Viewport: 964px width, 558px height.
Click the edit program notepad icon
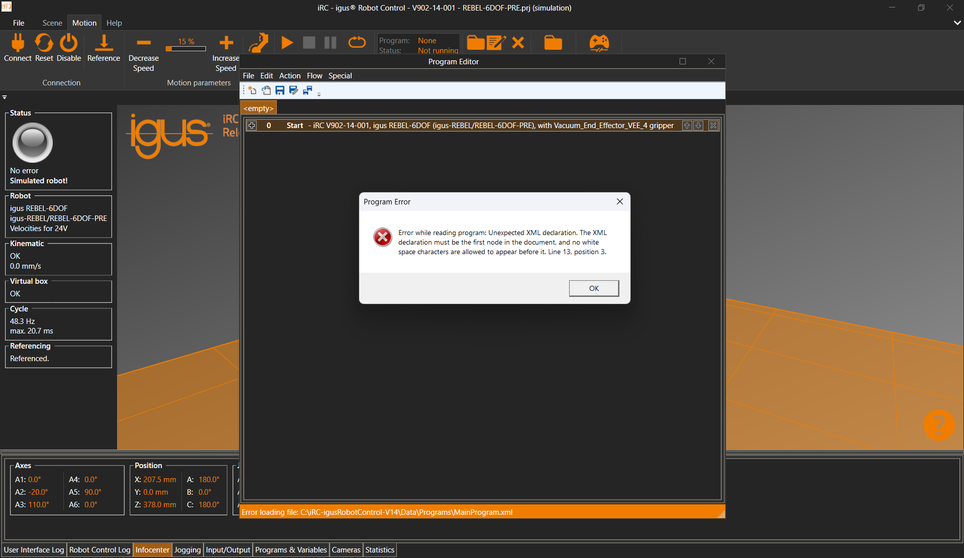tap(496, 43)
